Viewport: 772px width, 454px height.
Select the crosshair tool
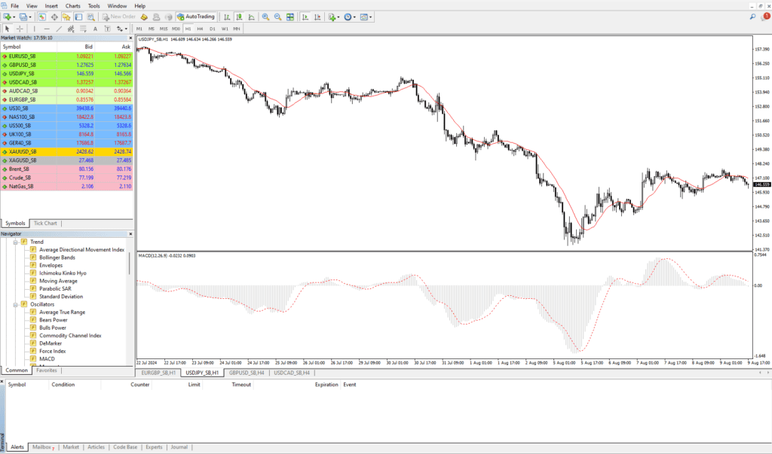tap(20, 29)
